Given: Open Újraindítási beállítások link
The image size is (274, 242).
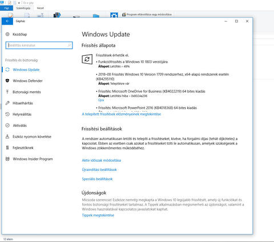Looking at the screenshot, I should click(x=99, y=170).
